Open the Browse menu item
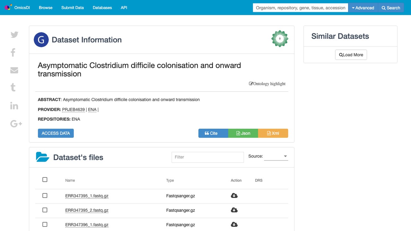This screenshot has width=411, height=231. [46, 8]
